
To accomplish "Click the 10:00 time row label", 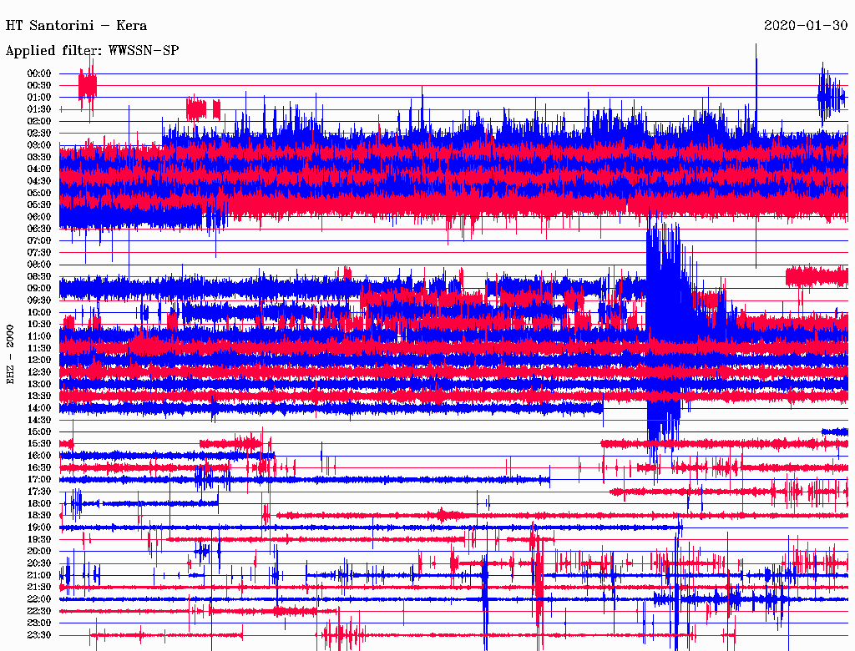I will click(x=39, y=312).
